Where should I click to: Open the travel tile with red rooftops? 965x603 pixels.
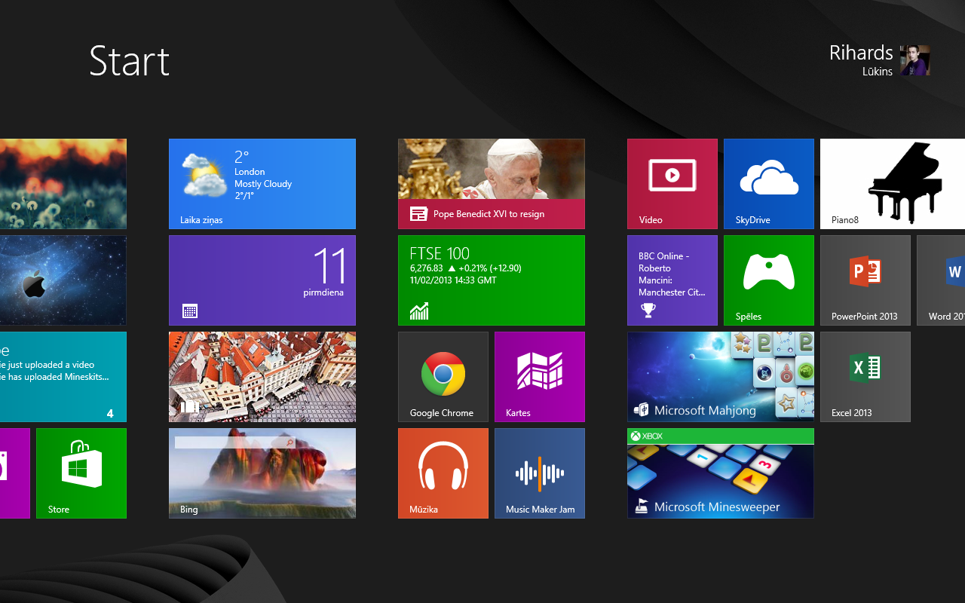[262, 377]
